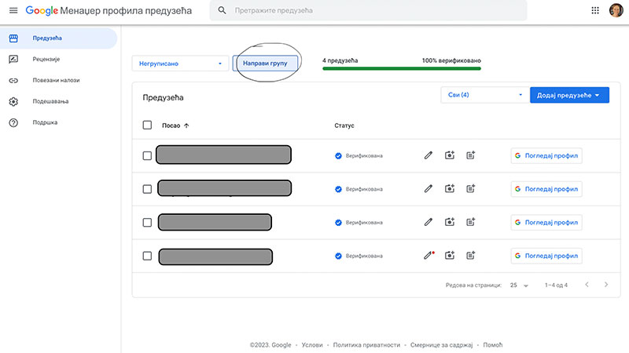Open the Сви (4) filter dropdown

click(x=484, y=95)
